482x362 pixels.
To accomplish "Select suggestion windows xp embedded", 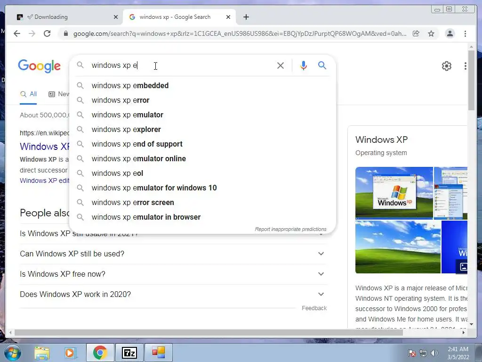I will click(202, 86).
